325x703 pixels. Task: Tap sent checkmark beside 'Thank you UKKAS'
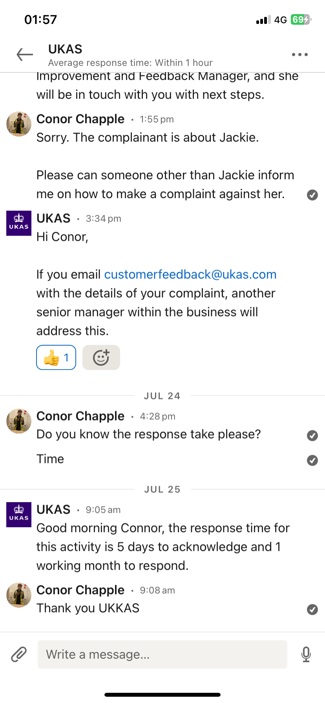312,609
